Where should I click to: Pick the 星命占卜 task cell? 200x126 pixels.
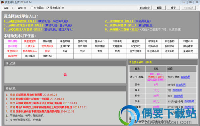tap(100, 41)
